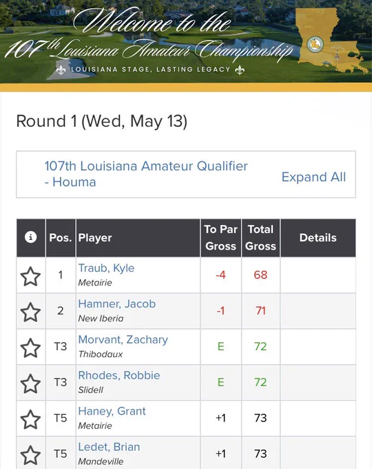Expand all leaderboard rows
372x469 pixels.
coord(313,177)
